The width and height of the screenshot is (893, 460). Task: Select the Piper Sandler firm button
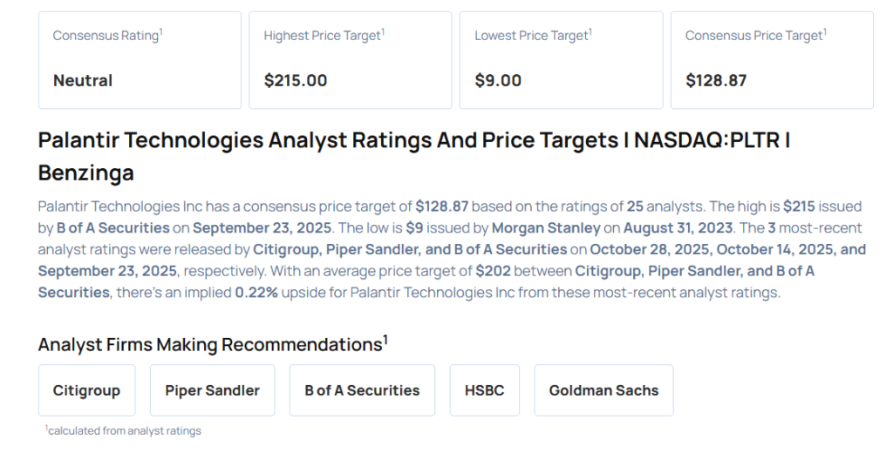click(212, 390)
